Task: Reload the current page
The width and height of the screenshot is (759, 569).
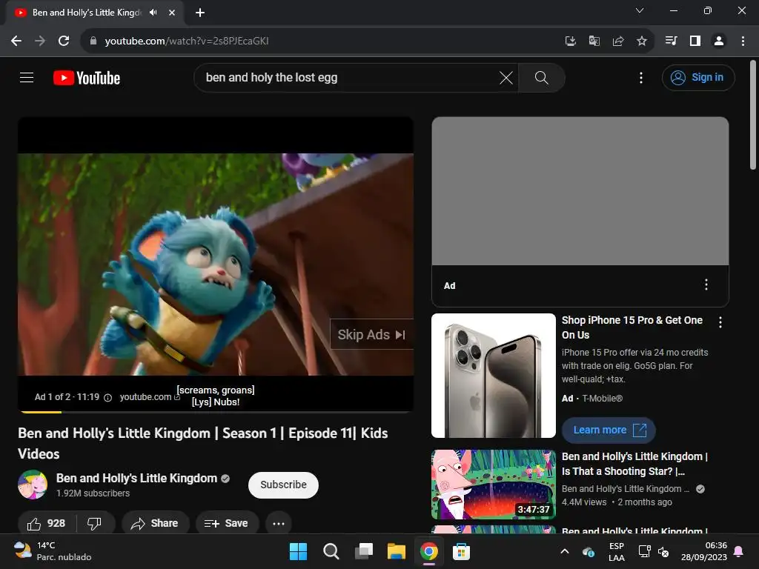Action: coord(64,41)
